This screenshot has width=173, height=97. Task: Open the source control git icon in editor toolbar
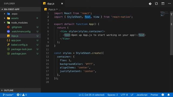pos(150,4)
